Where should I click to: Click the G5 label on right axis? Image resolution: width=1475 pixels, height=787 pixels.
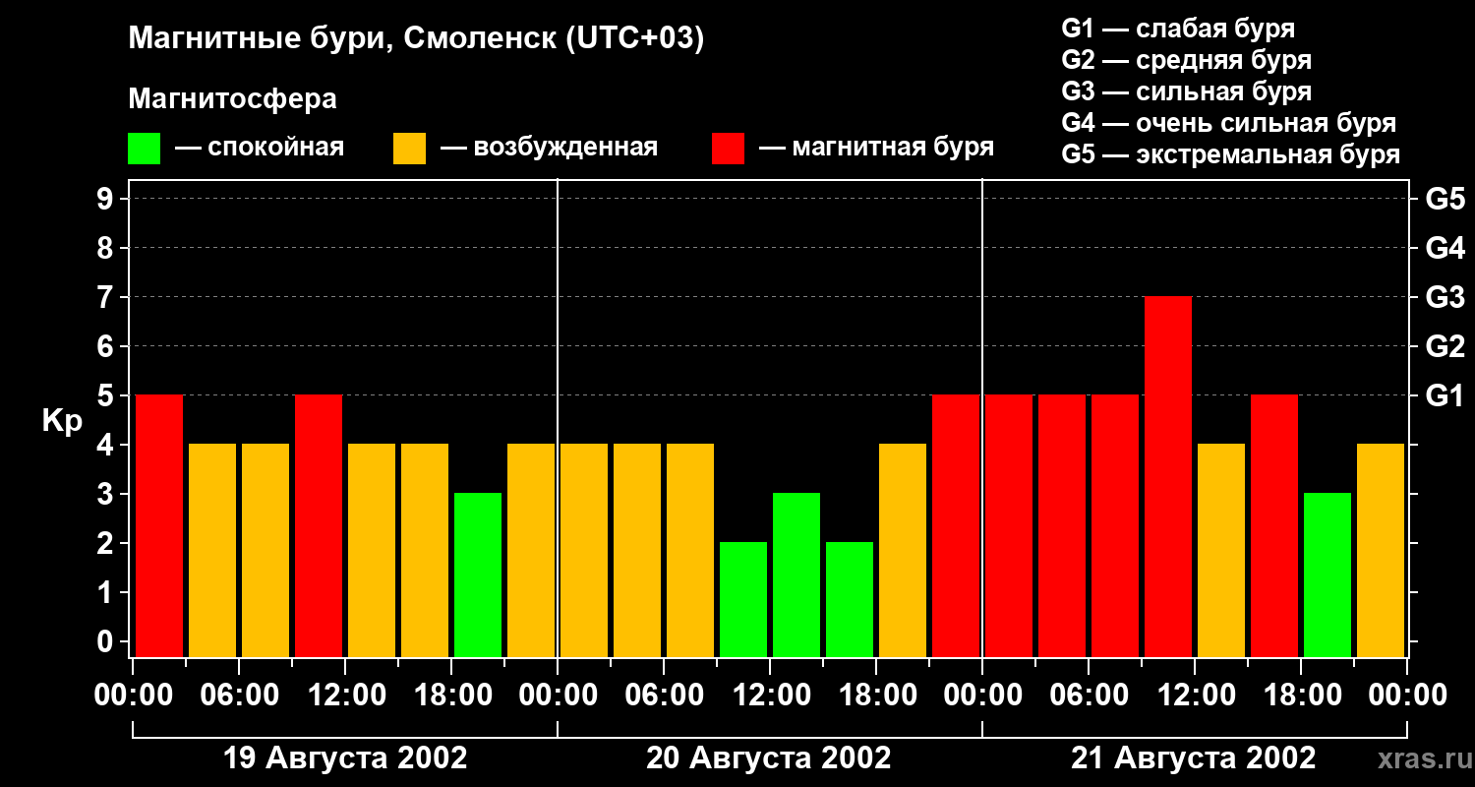click(x=1445, y=199)
